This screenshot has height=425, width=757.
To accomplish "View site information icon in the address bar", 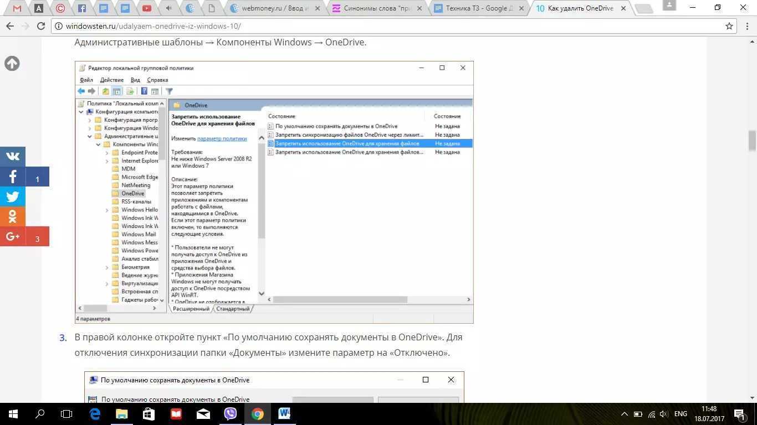I will click(59, 26).
